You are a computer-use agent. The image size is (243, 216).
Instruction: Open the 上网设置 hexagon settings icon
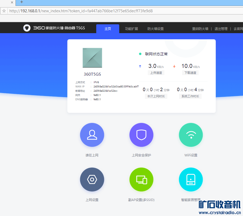pyautogui.click(x=92, y=179)
